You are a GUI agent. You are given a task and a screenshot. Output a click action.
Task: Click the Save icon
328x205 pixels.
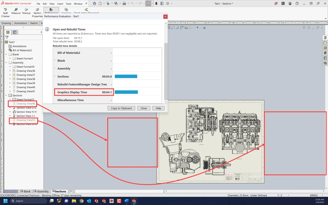click(x=116, y=3)
